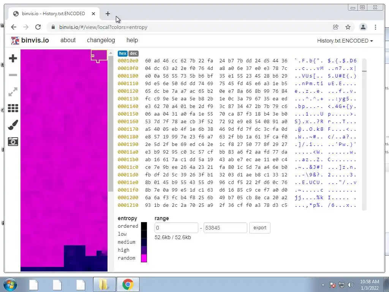Click the volume speaker tray icon

(351, 285)
